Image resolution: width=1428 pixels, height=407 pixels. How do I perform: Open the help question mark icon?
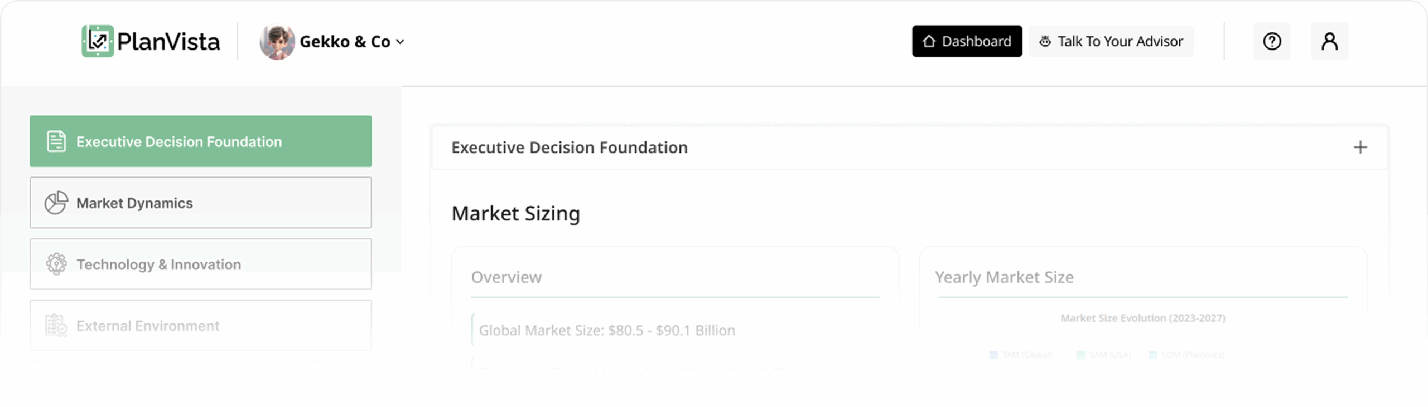tap(1272, 41)
